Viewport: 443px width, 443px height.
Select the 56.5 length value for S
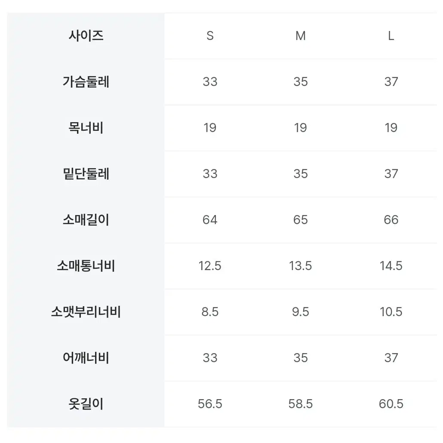[x=210, y=404]
